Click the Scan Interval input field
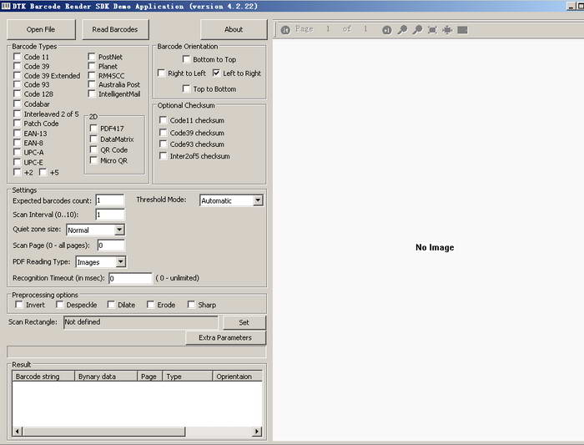584x445 pixels. 110,215
